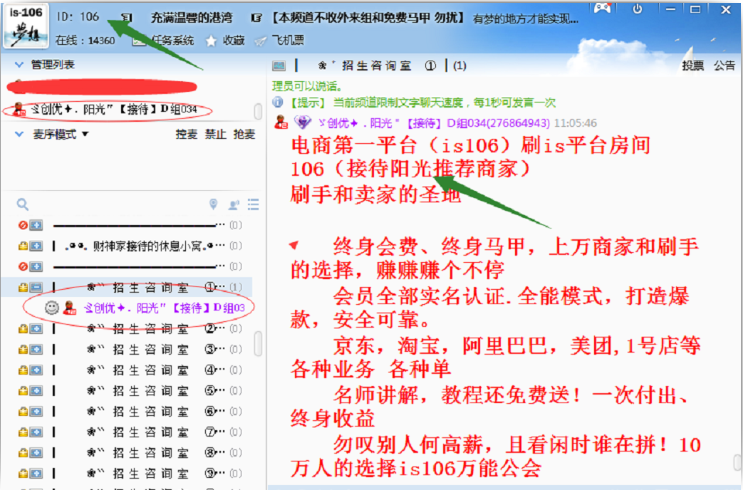Screen dimensions: 743x490
Task: Expand 财神家接待的休息小窝 channel
Action: click(x=36, y=246)
